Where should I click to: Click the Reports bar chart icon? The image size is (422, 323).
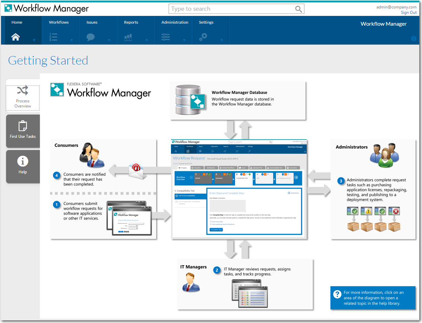[x=128, y=37]
